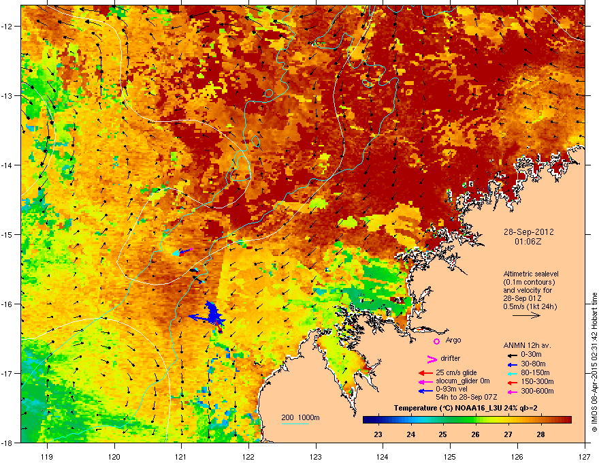Click the 0-93m vel label
599x463 pixels.
[x=451, y=390]
